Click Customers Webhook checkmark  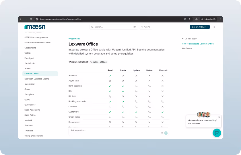tap(162, 112)
